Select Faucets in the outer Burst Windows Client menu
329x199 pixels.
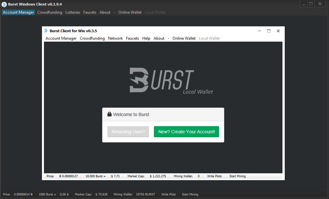[89, 12]
